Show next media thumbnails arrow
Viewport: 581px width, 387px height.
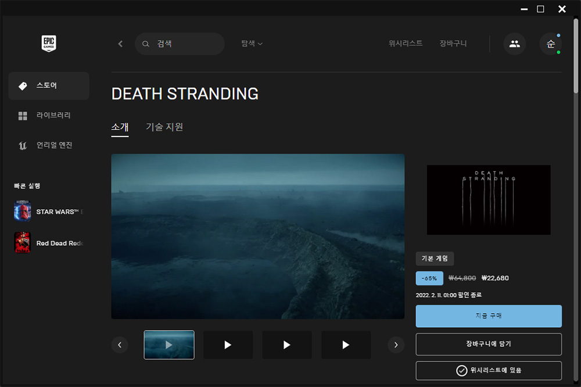click(x=396, y=345)
